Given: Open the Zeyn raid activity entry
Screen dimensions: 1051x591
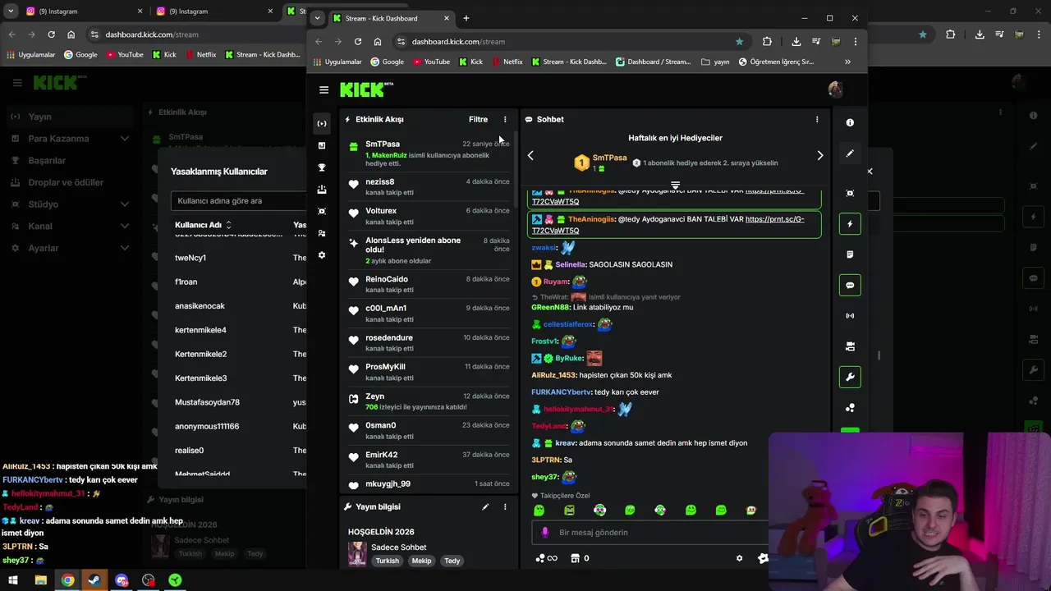Looking at the screenshot, I should pyautogui.click(x=429, y=401).
